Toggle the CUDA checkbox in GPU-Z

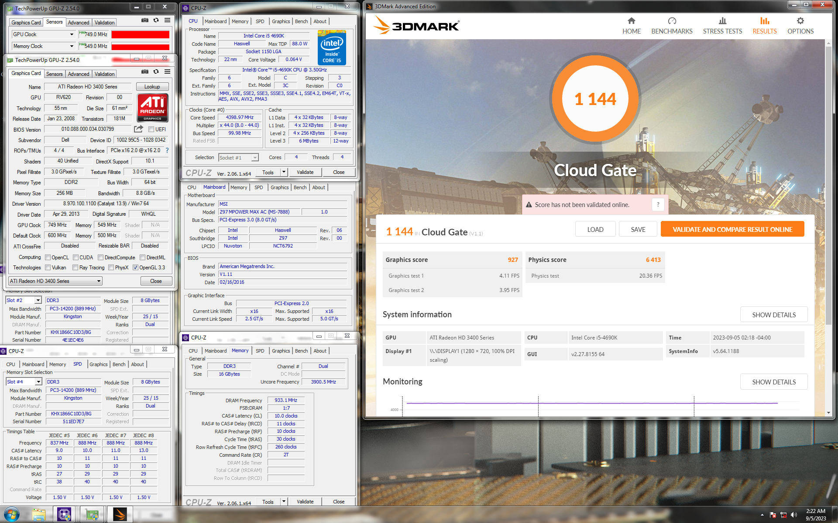[x=76, y=258]
